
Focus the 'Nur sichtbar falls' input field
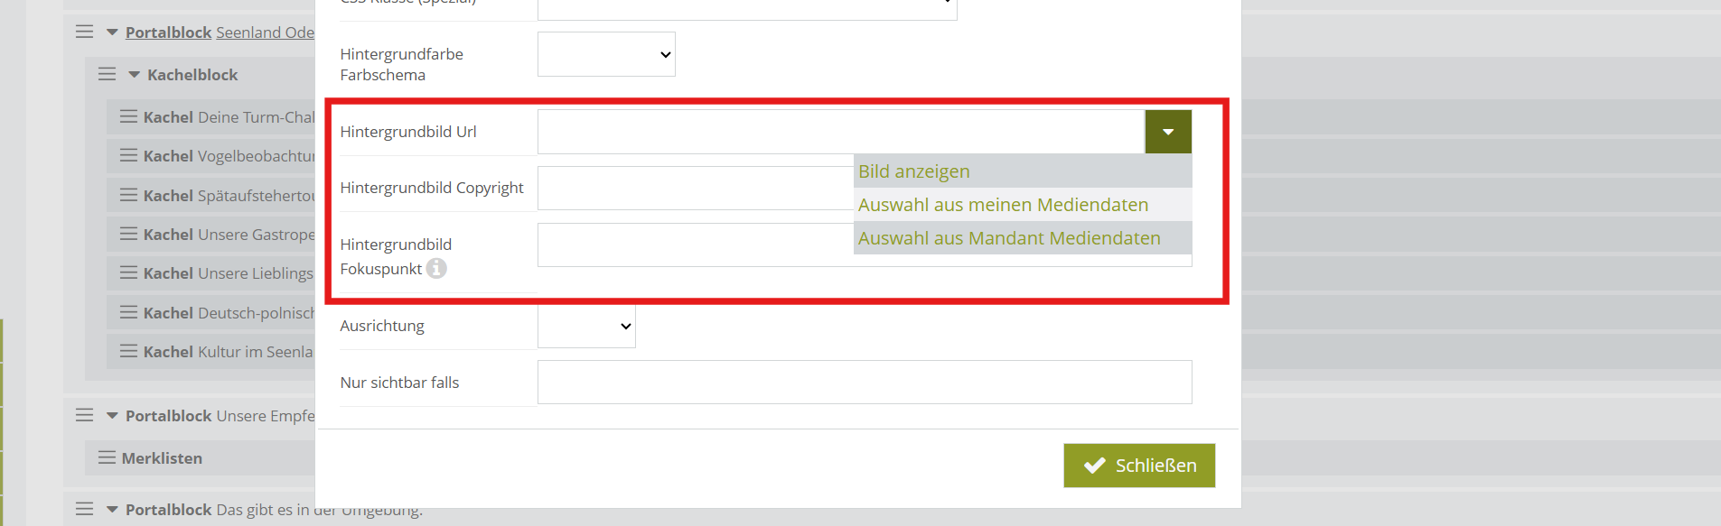coord(864,383)
